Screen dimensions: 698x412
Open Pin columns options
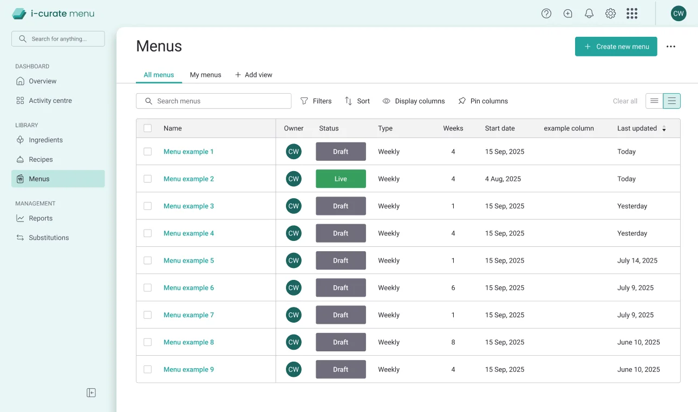(x=483, y=101)
